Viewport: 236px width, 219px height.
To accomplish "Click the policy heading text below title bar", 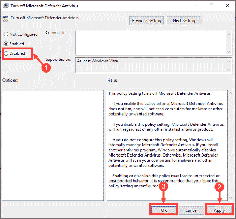I will [45, 18].
